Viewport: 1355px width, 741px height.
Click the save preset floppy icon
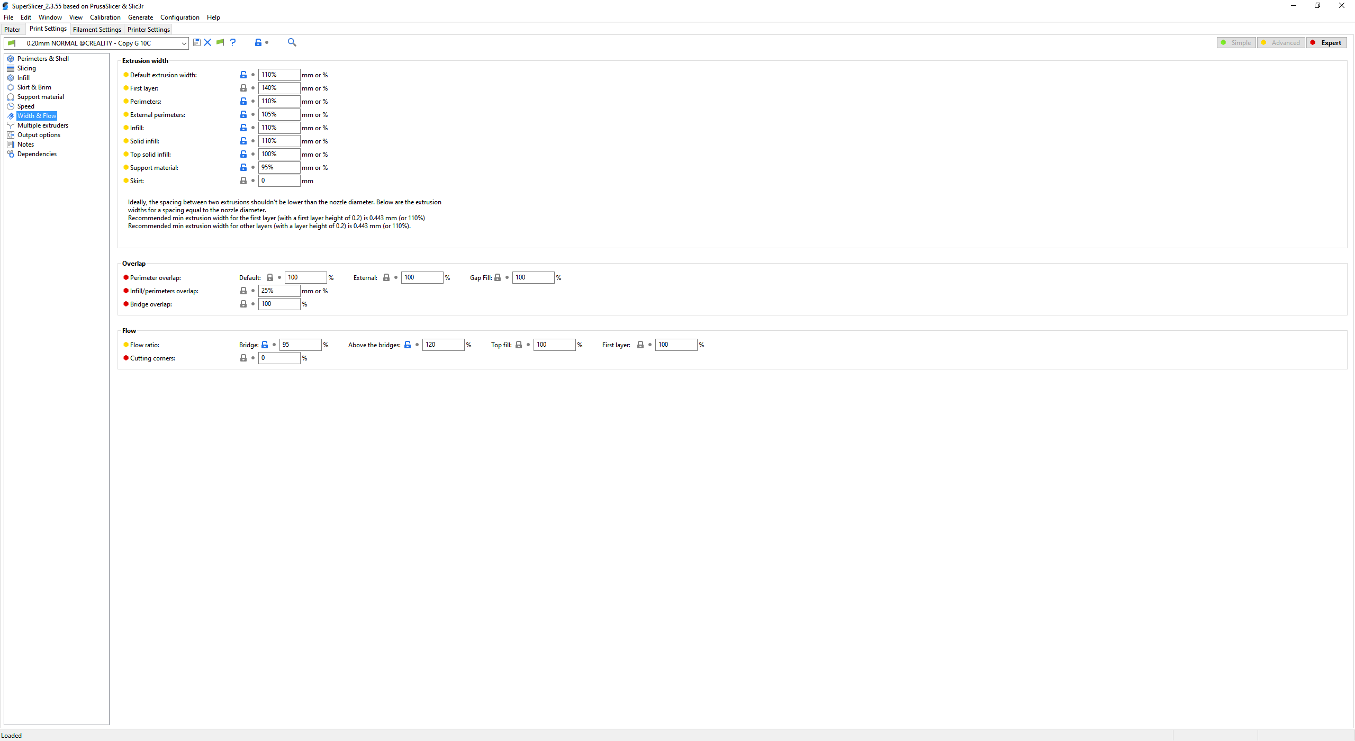[197, 42]
